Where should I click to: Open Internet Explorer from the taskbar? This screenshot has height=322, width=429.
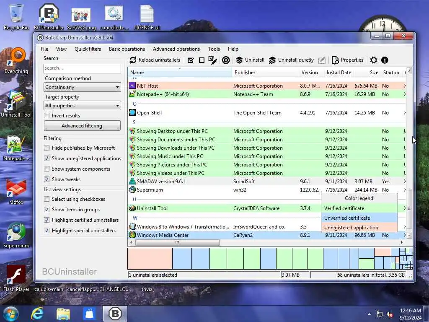click(37, 314)
